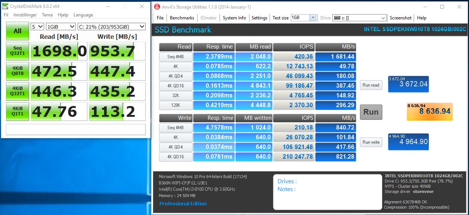Screen dimensions: 469x215
Task: Click the CrystalDiskMark title bar icon
Action: pos(5,6)
